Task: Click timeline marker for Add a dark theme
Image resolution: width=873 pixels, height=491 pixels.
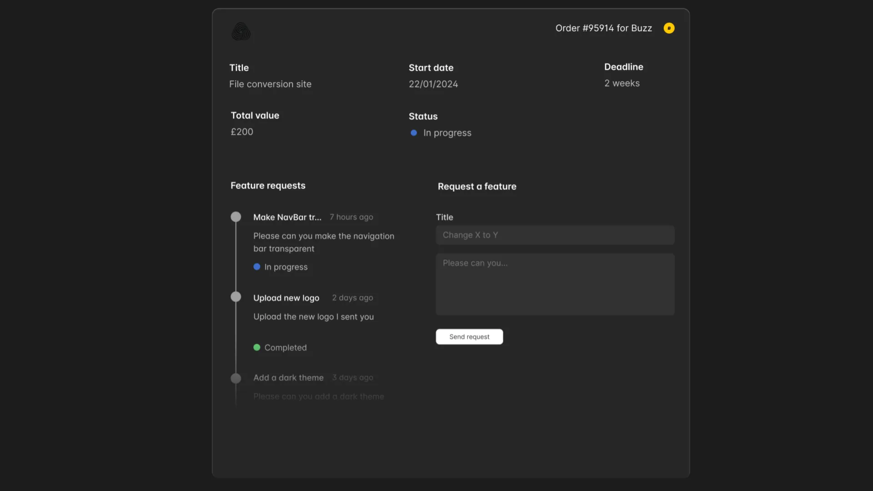Action: click(x=236, y=378)
